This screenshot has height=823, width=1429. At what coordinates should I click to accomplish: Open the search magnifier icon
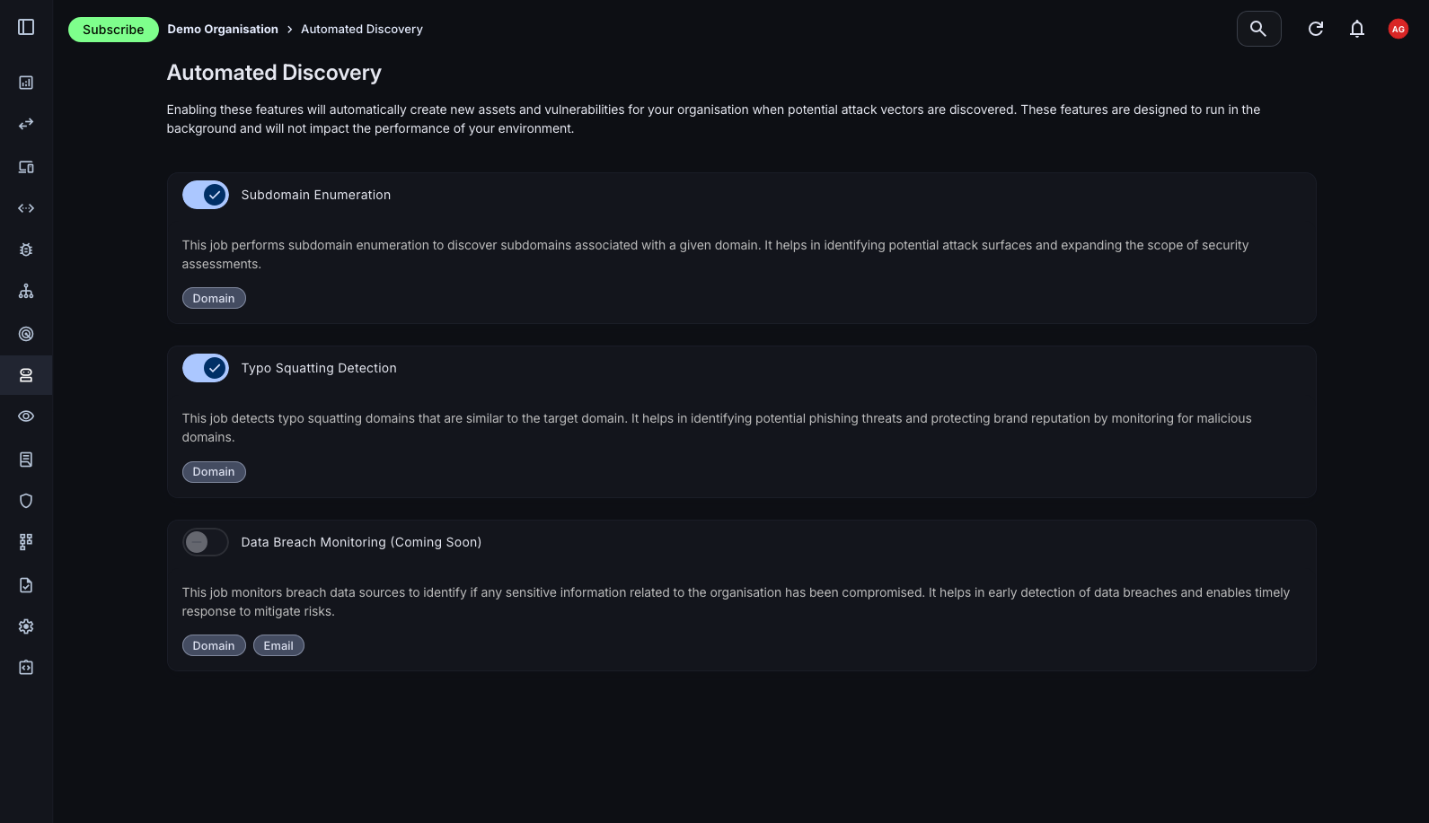click(x=1257, y=28)
